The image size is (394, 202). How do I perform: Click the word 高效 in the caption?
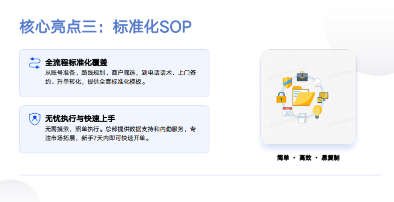[x=305, y=158]
